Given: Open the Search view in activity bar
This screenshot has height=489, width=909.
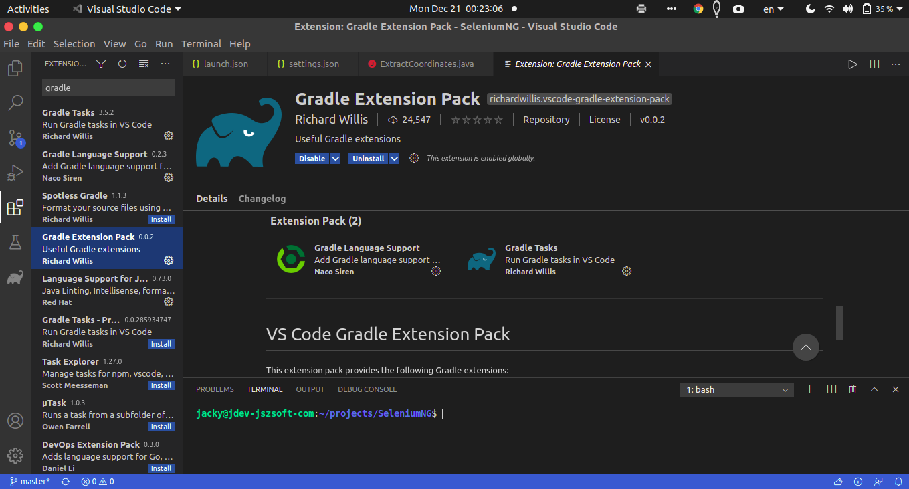Looking at the screenshot, I should pos(15,103).
